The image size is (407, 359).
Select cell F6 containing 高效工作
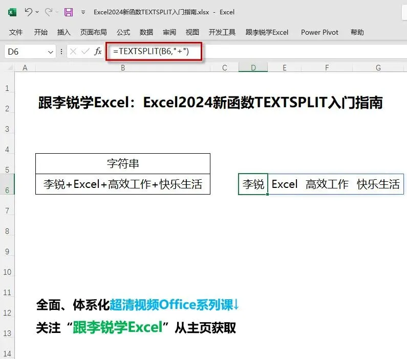pos(327,184)
